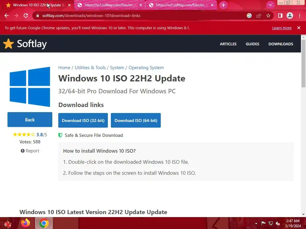Open the taskbar clock and date
306x229 pixels.
click(293, 223)
